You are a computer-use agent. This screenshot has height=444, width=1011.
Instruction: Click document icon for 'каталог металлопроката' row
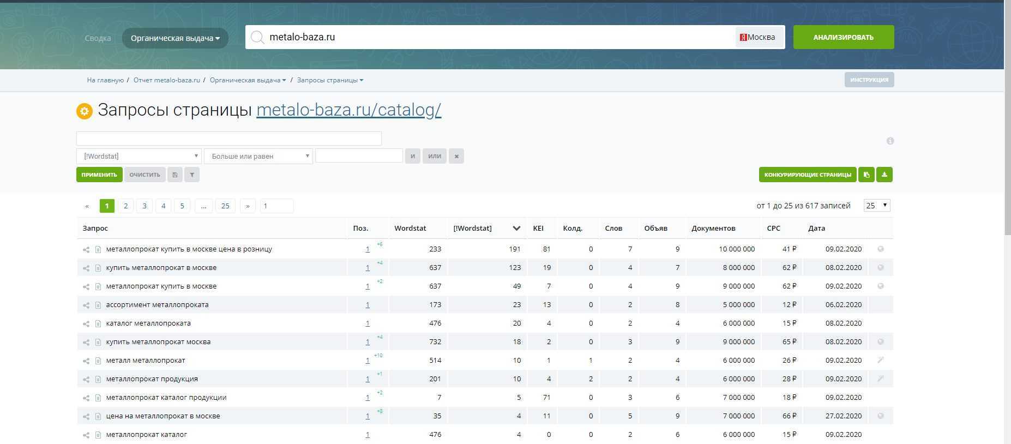coord(98,323)
